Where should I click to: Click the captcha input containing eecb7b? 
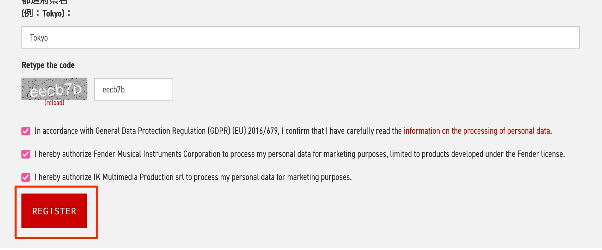click(x=134, y=89)
